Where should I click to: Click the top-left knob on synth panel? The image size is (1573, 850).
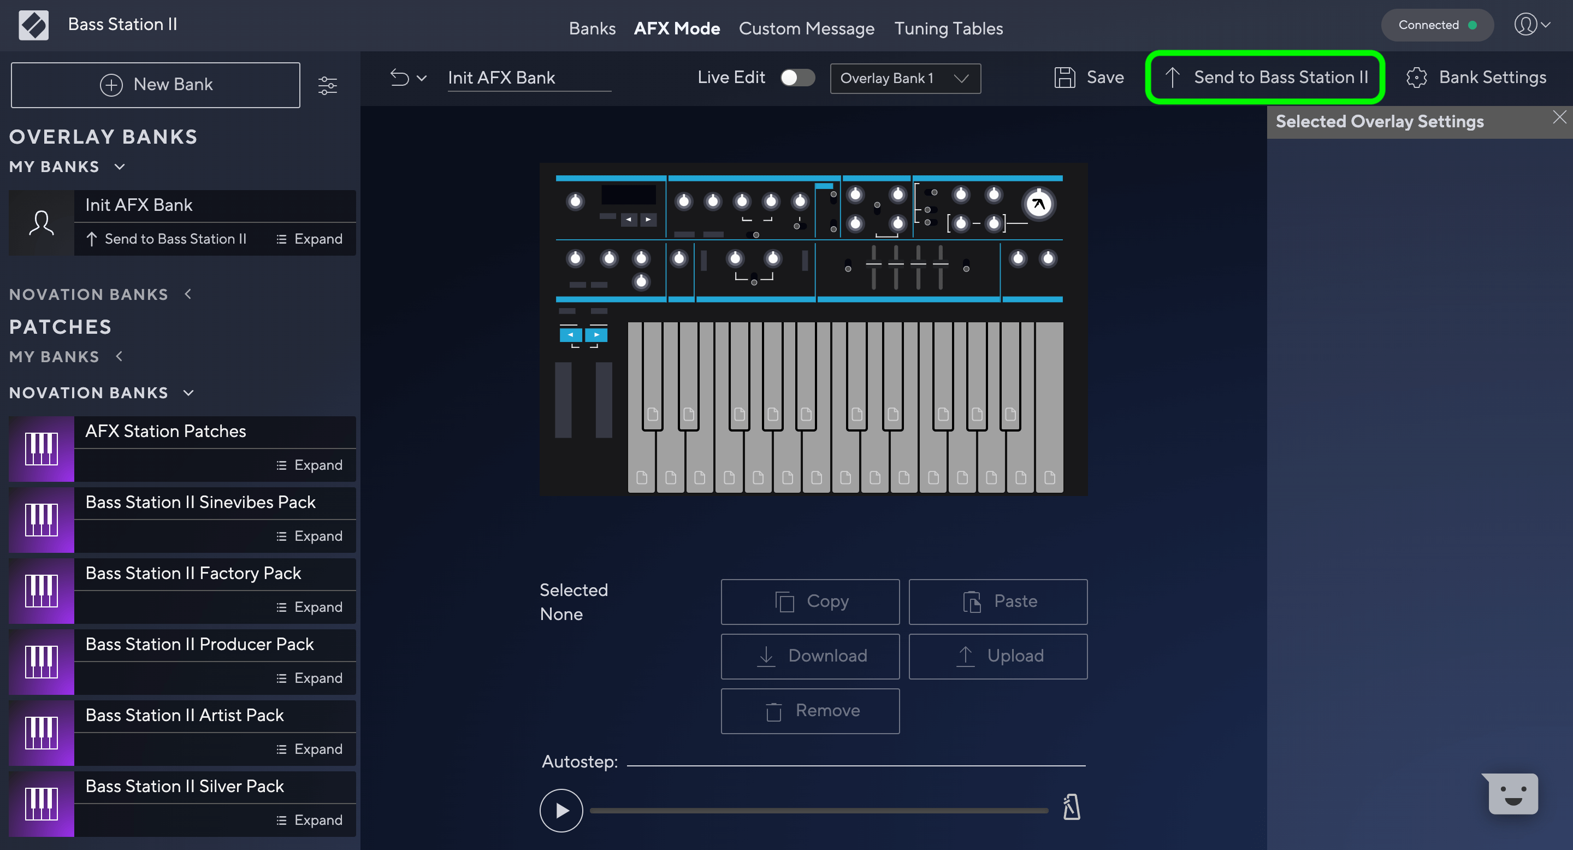click(575, 201)
